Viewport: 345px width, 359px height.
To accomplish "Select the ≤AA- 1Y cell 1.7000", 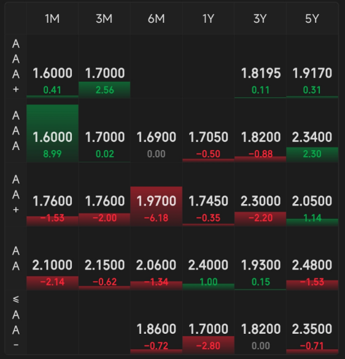I will click(208, 322).
